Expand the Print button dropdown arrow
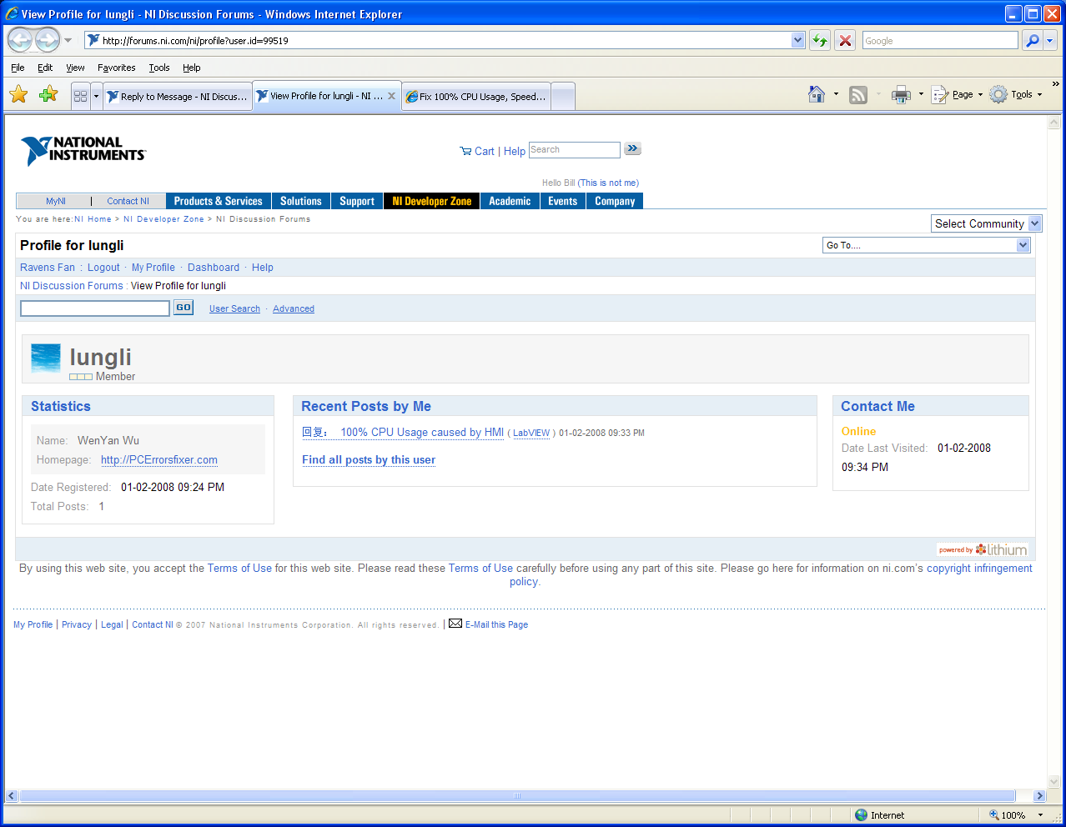 [x=921, y=94]
